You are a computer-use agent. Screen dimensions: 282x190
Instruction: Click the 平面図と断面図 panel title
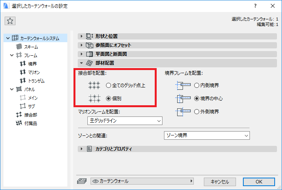click(111, 54)
